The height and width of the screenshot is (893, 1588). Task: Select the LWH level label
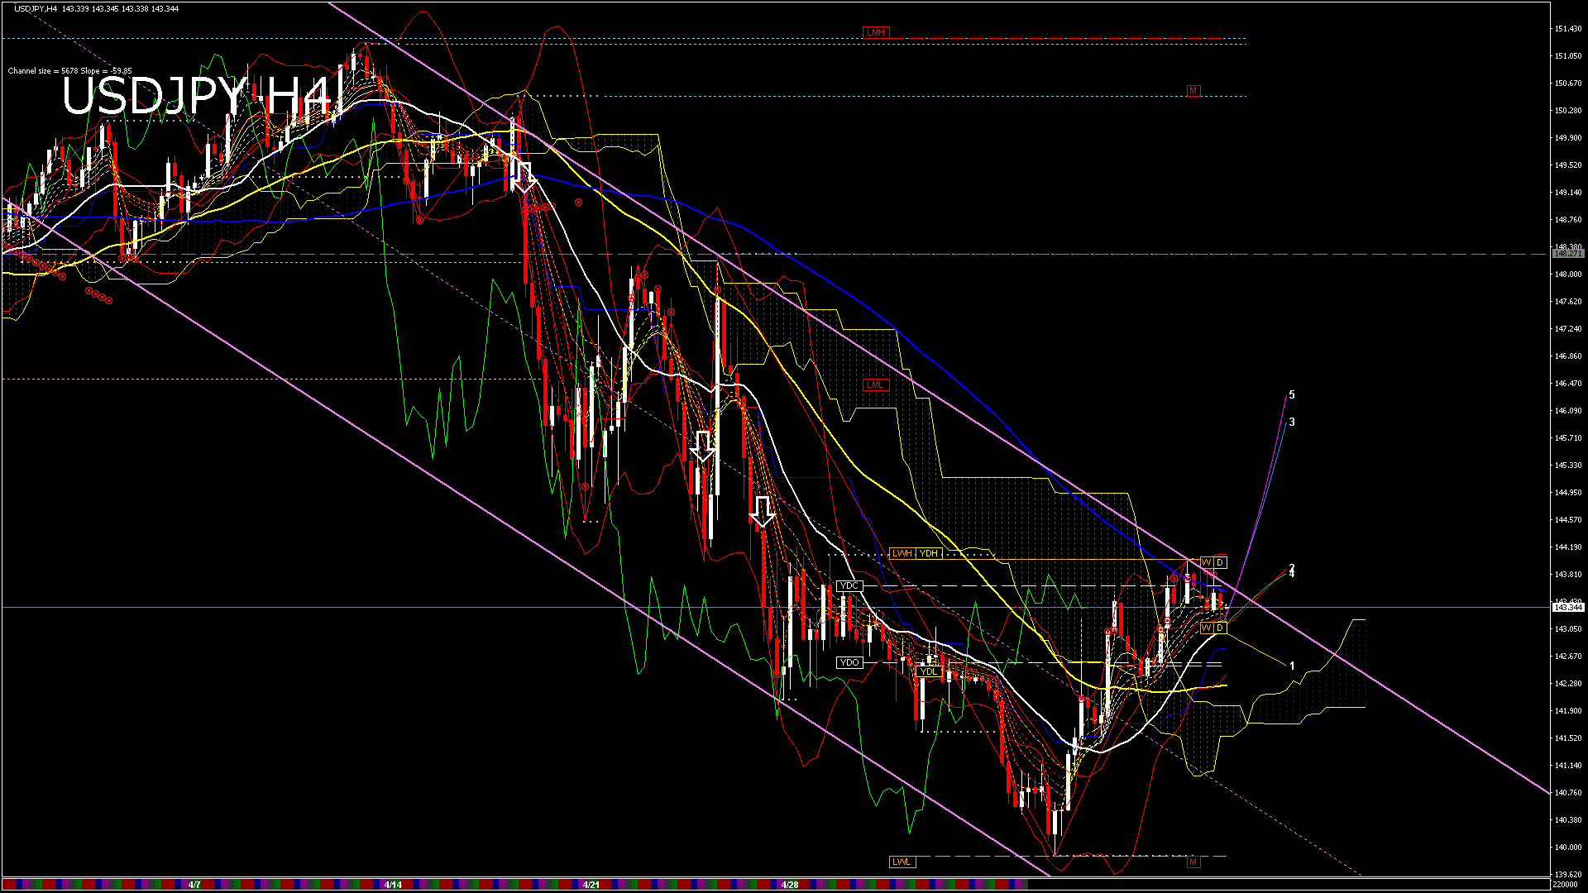click(x=902, y=553)
